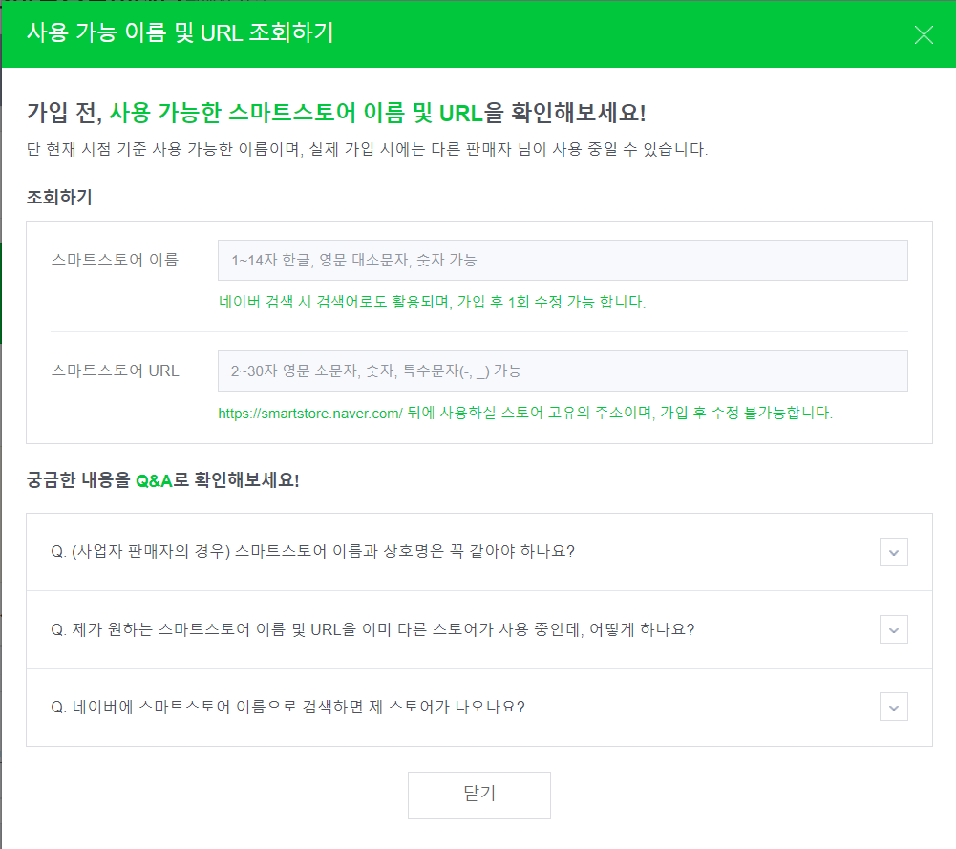
Task: Click the 스마트스토어 이름 input field
Action: [x=563, y=261]
